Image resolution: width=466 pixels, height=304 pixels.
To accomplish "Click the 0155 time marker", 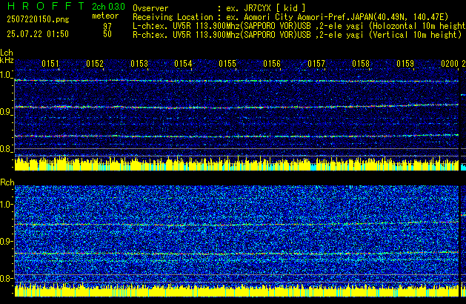I will [x=227, y=64].
